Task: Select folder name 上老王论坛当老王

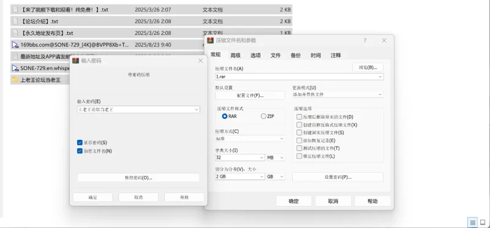Action: pyautogui.click(x=40, y=80)
